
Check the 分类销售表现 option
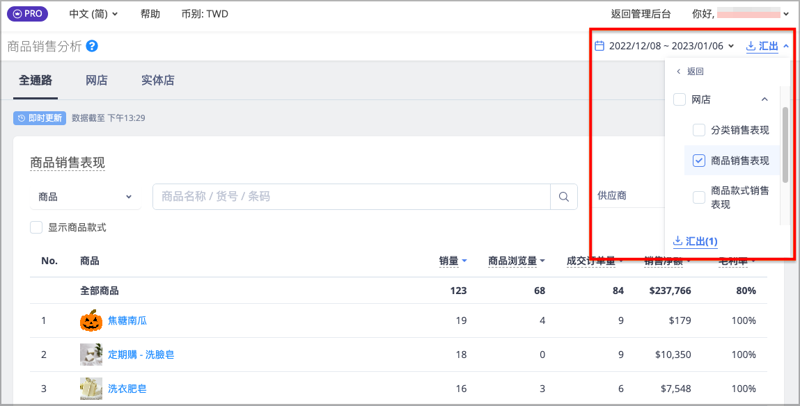point(699,130)
